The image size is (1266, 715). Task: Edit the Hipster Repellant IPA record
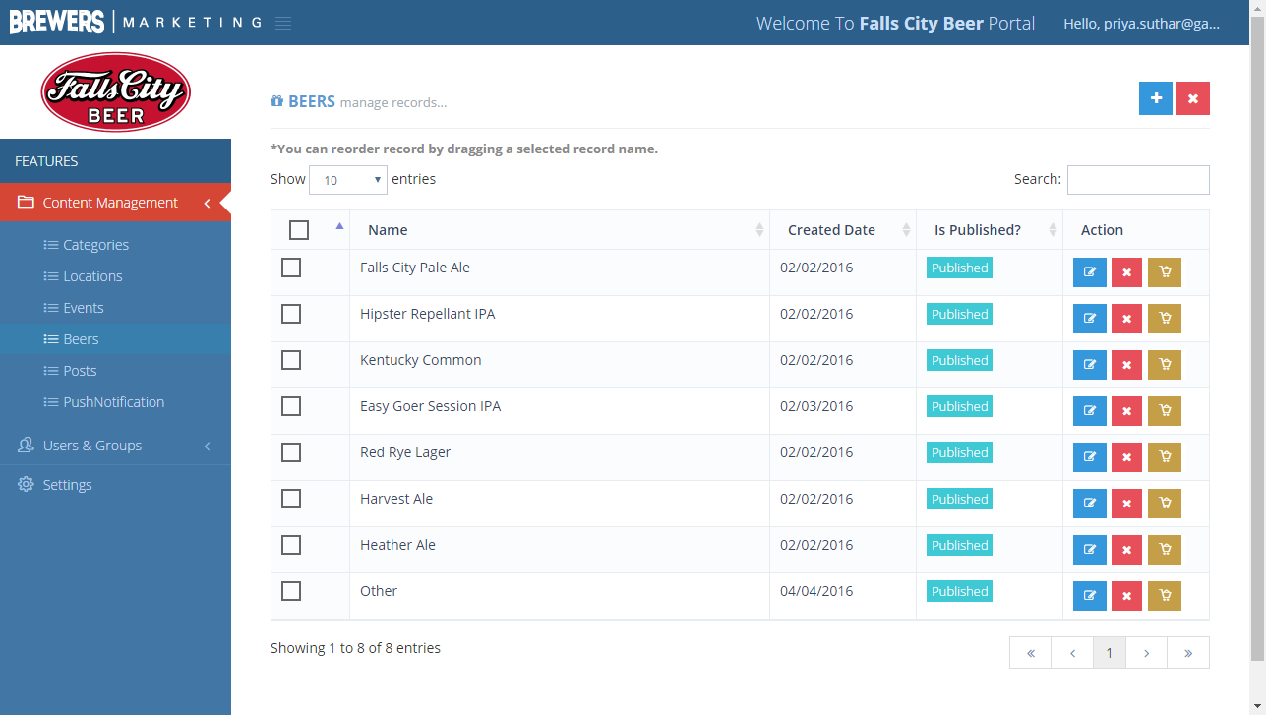click(x=1090, y=319)
